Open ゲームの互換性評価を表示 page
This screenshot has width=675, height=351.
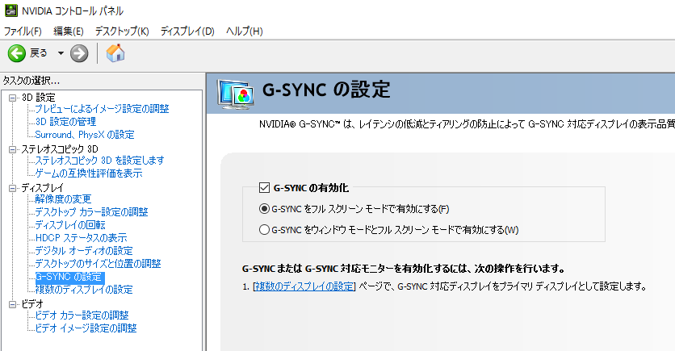point(89,173)
